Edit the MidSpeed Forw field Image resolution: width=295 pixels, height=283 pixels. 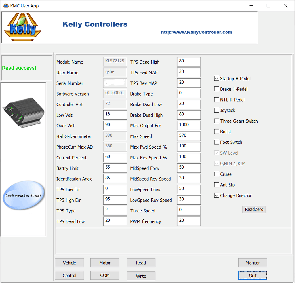coord(189,168)
